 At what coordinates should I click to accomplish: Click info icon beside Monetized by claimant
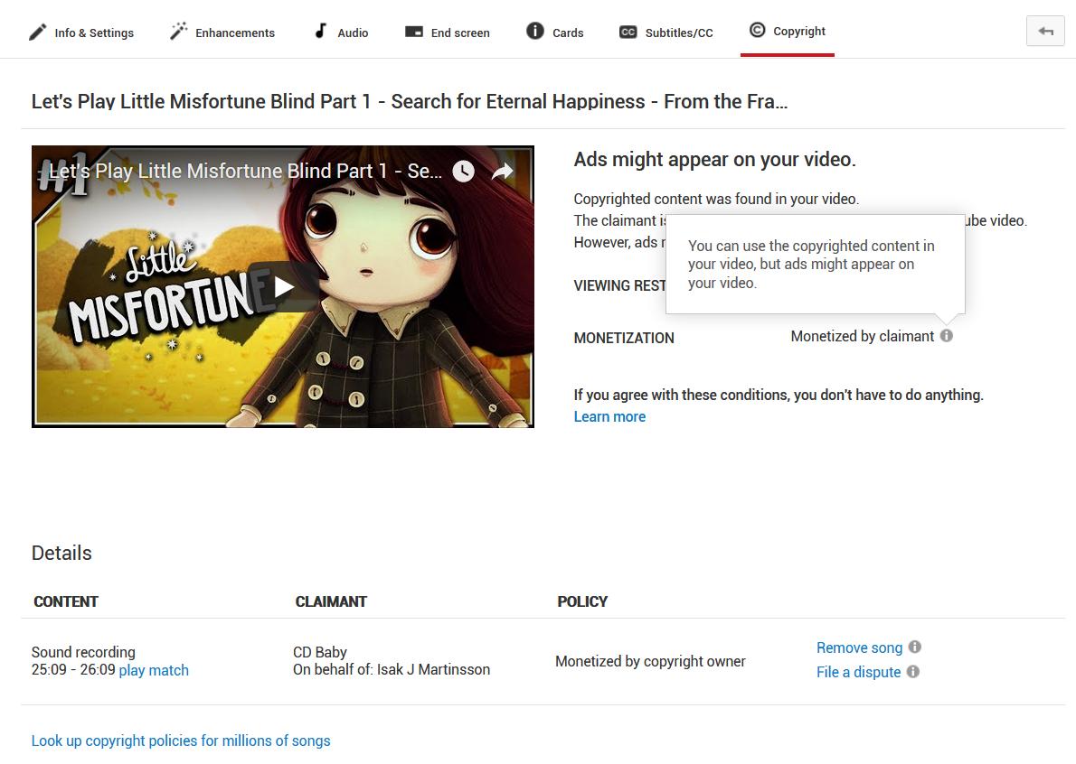[x=947, y=336]
